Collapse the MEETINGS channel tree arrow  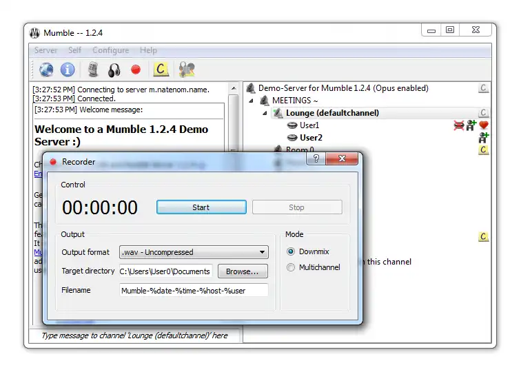[x=252, y=101]
